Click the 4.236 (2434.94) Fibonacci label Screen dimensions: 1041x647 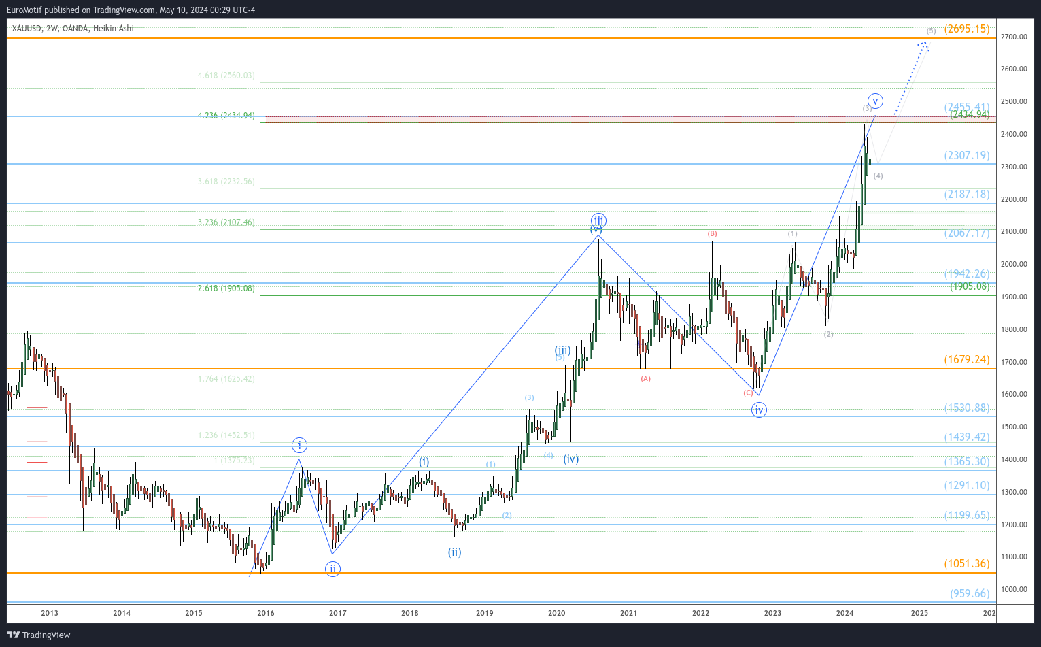(226, 116)
